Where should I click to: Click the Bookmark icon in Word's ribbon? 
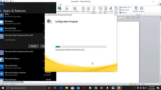pyautogui.click(x=66, y=9)
